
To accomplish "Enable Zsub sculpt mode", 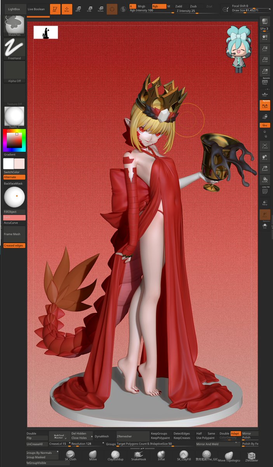I will coord(196,6).
